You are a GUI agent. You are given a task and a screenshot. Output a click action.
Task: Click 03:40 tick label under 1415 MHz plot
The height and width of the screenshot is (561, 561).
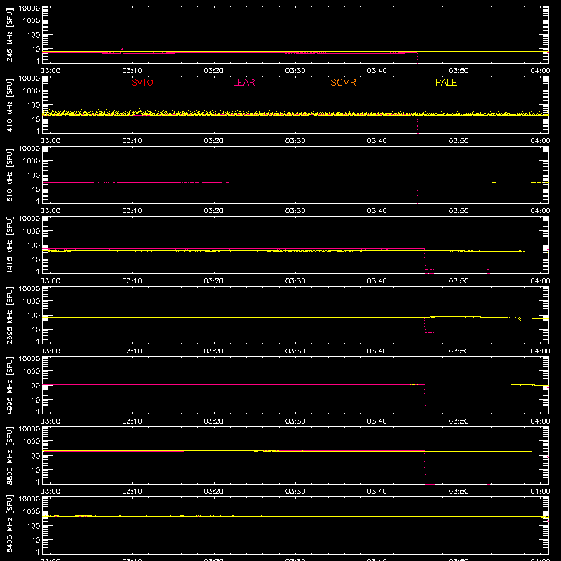377,281
